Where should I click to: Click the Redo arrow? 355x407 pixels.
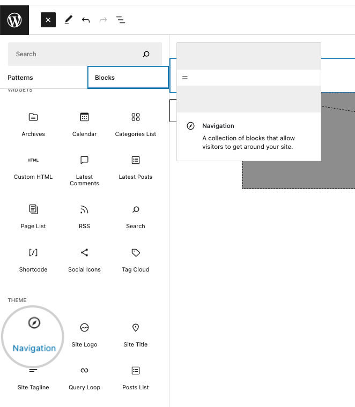[103, 20]
